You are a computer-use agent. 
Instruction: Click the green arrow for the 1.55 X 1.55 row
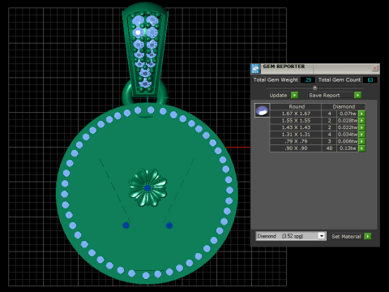click(361, 121)
